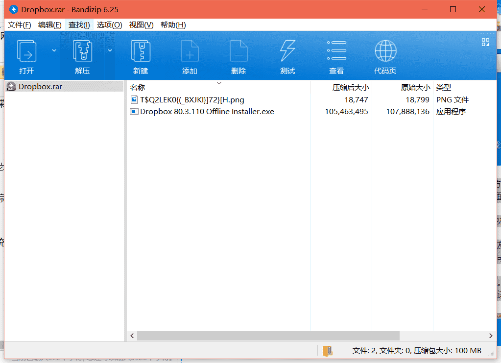The height and width of the screenshot is (363, 501).
Task: Select Dropbox 80.3.110 Offline Installer.exe
Action: point(207,112)
